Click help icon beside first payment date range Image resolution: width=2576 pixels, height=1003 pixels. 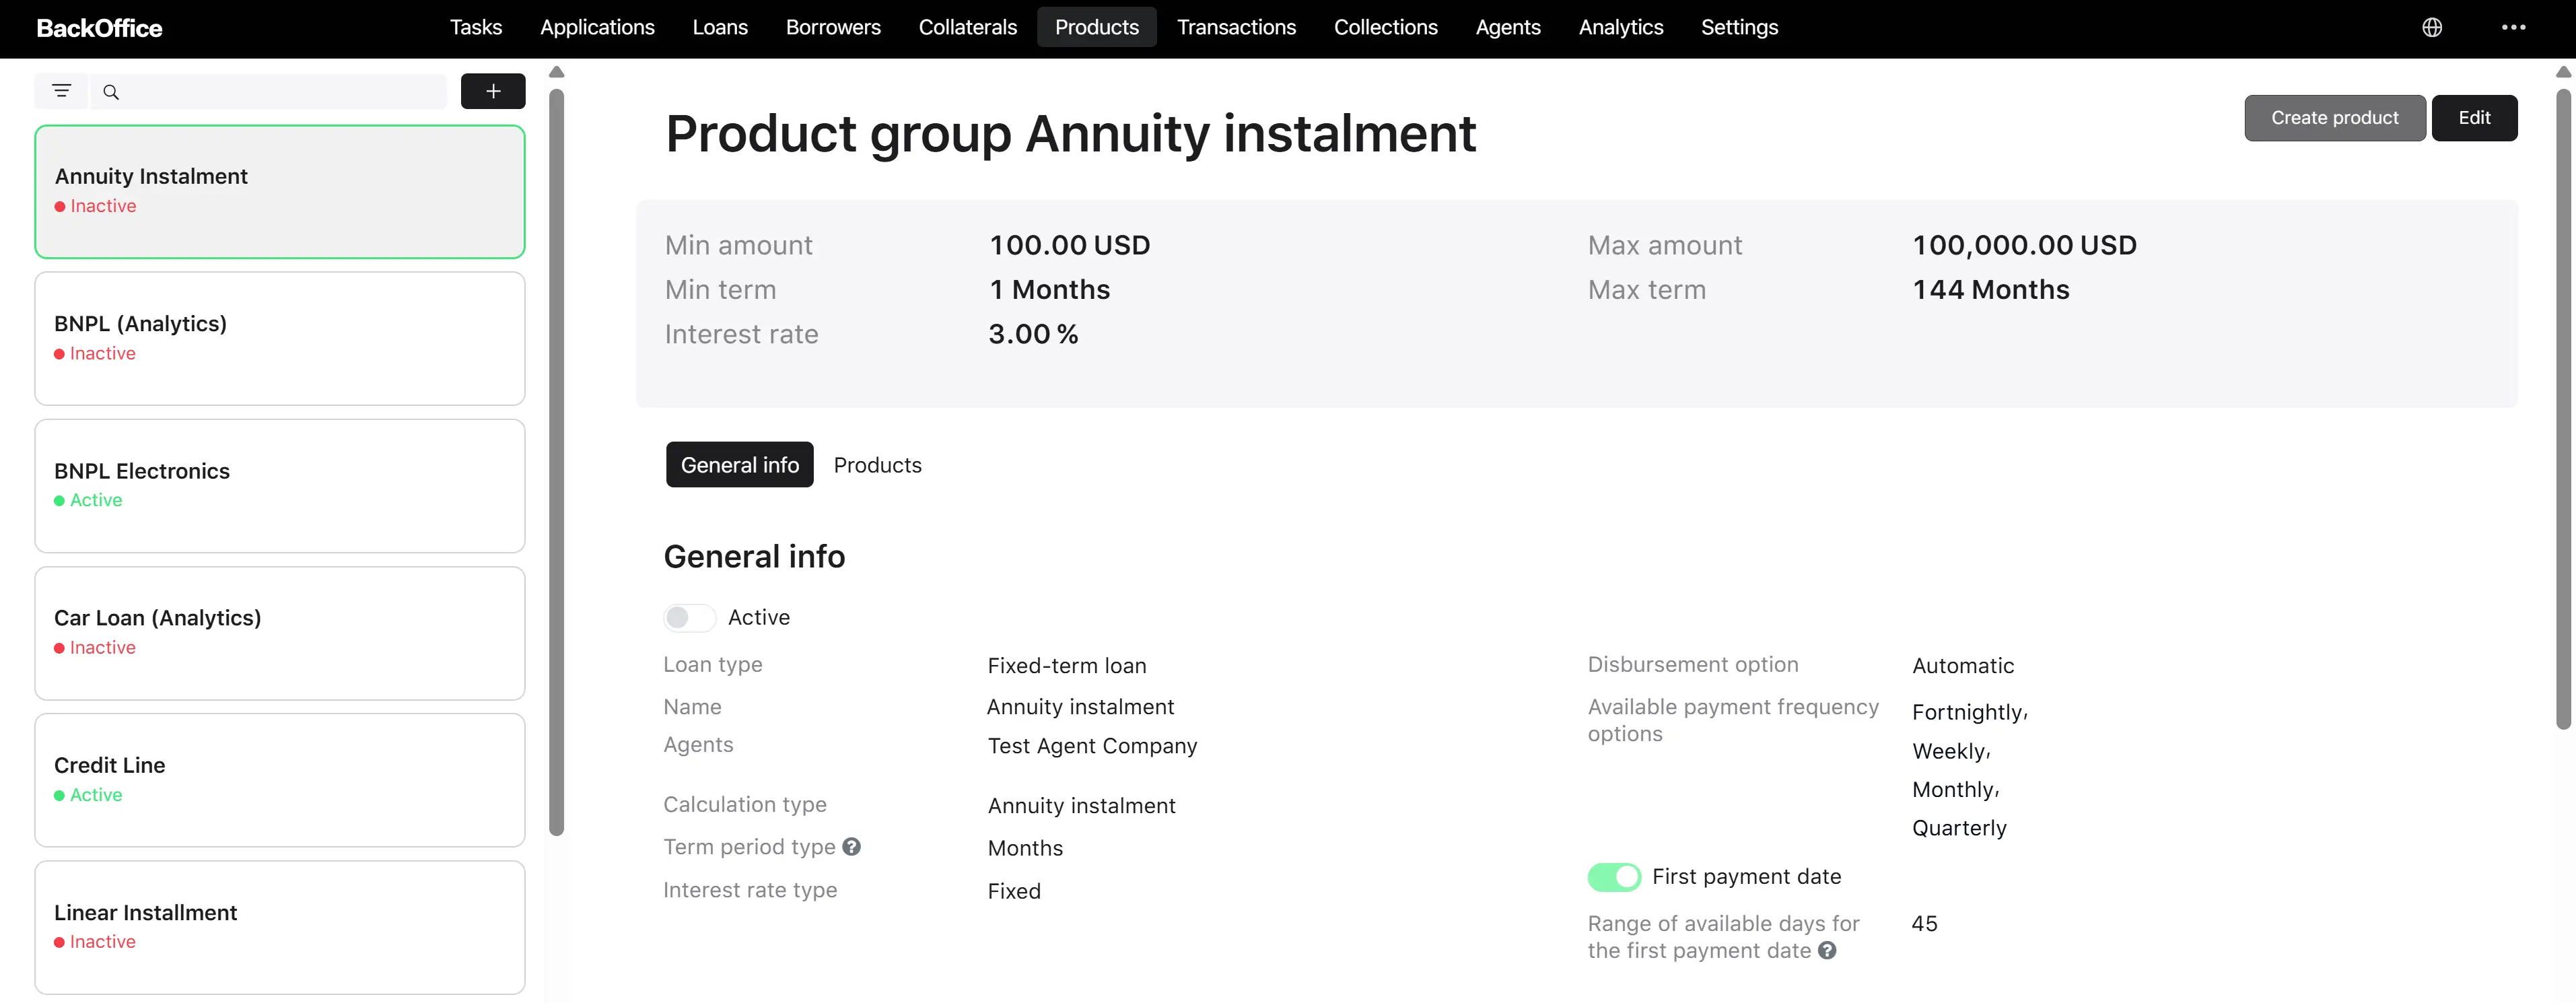(x=1827, y=951)
